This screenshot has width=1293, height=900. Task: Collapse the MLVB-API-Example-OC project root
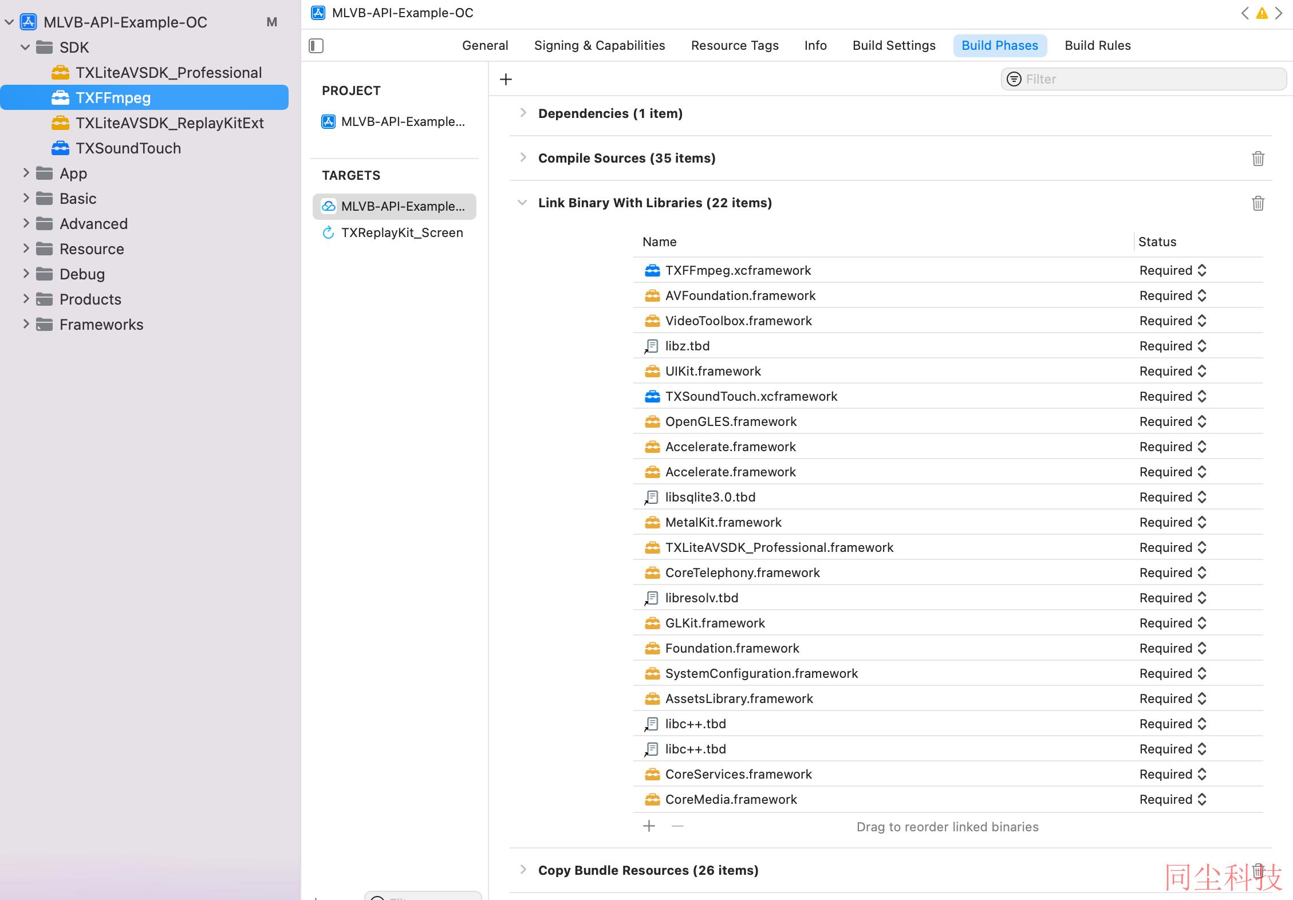click(9, 22)
